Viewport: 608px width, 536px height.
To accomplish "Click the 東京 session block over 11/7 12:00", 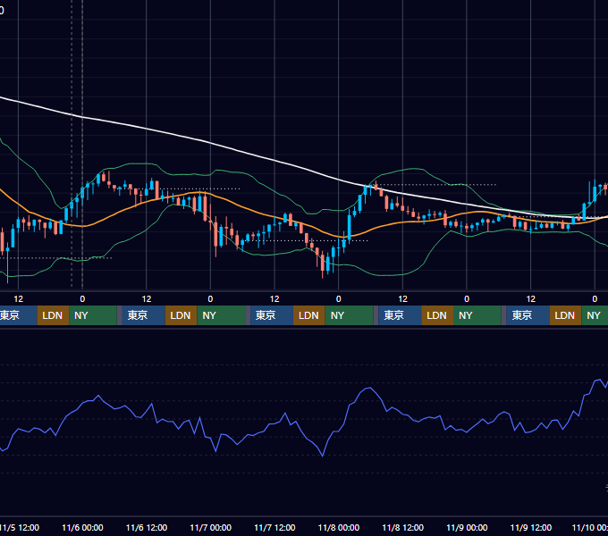I will point(272,315).
